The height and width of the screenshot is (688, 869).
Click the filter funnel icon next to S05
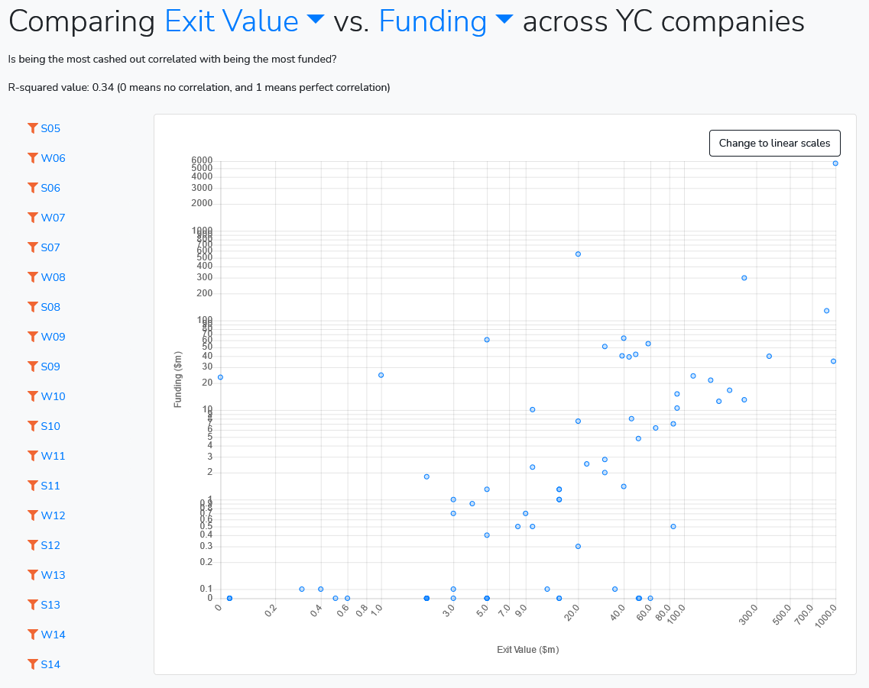point(32,128)
